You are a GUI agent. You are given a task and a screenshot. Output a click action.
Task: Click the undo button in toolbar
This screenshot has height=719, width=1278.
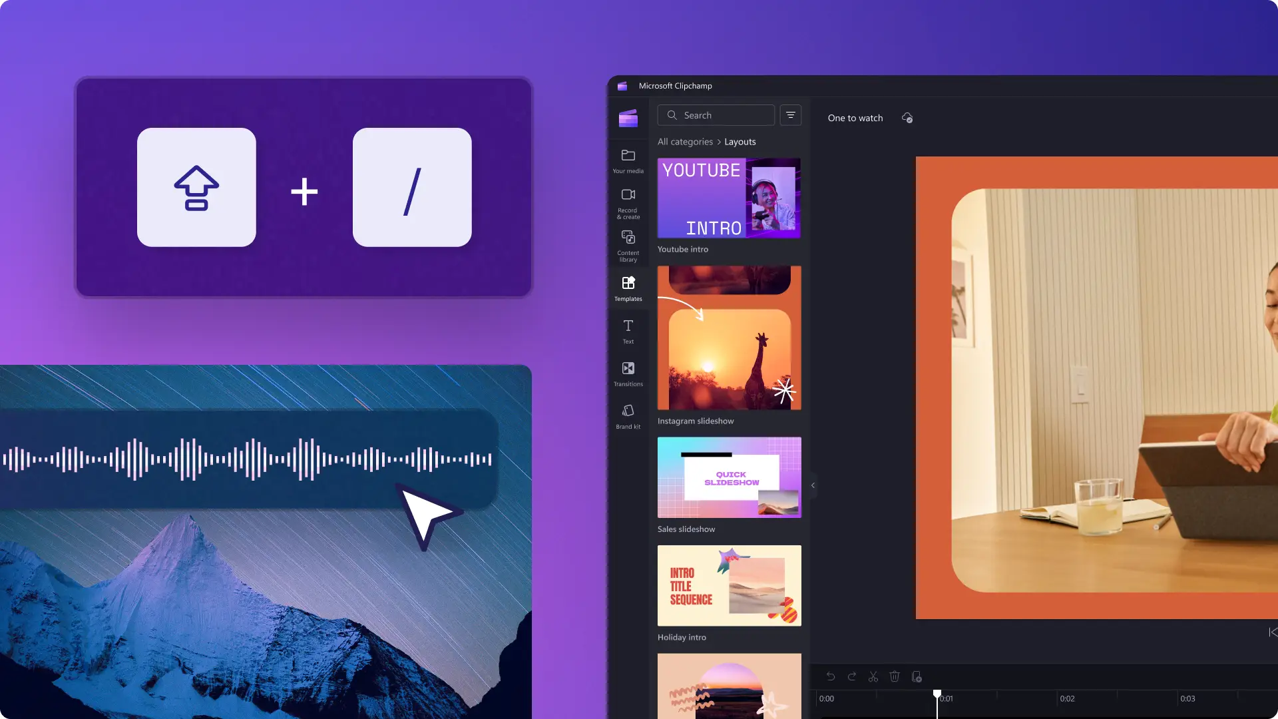(830, 676)
